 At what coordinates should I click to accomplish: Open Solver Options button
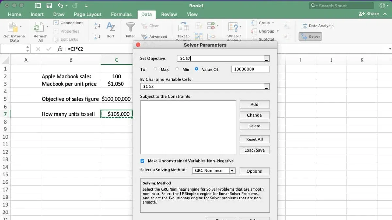254,171
